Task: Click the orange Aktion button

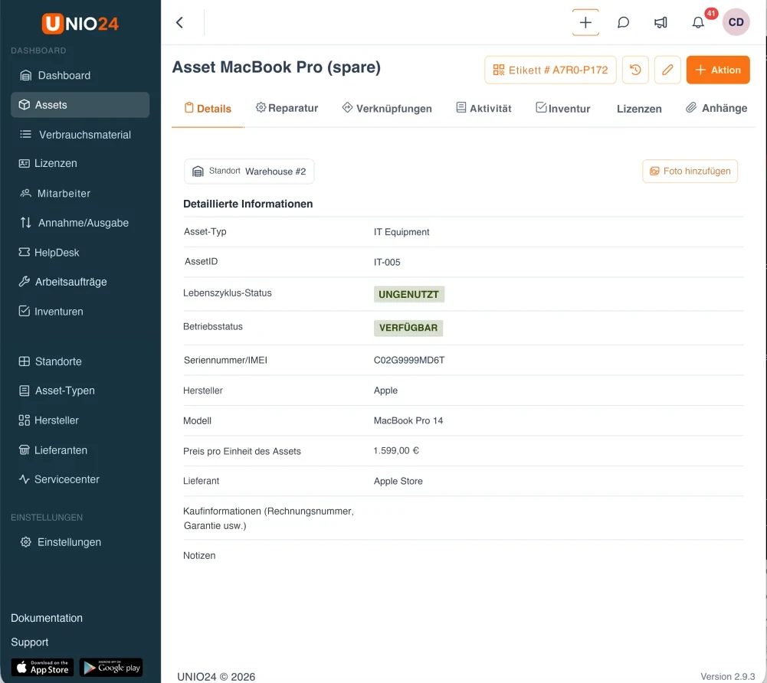Action: tap(718, 70)
